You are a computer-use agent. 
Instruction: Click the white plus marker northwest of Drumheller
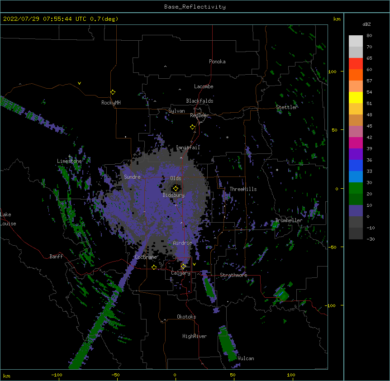277,170
